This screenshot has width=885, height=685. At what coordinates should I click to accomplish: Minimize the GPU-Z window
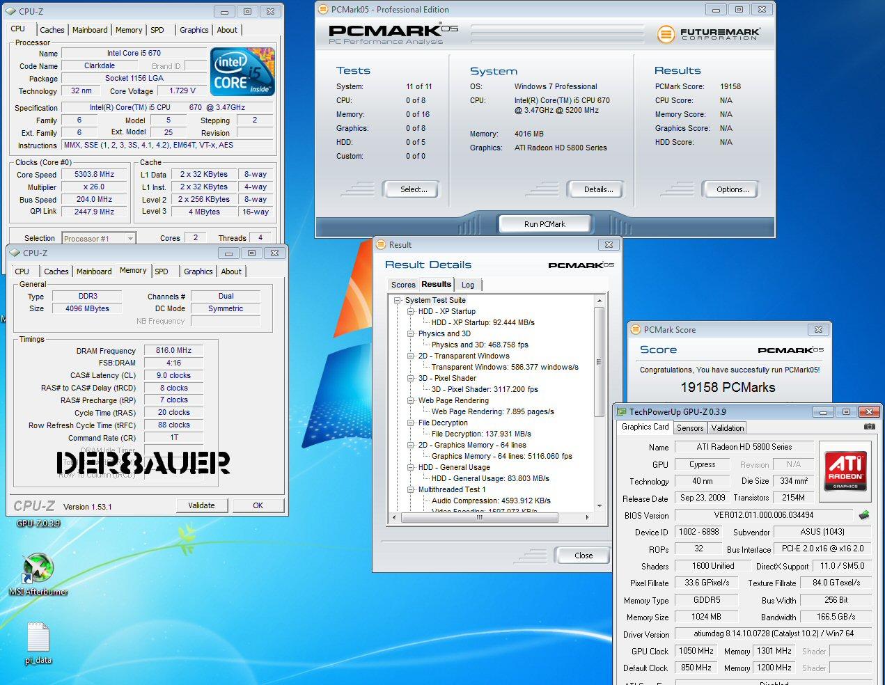pyautogui.click(x=822, y=411)
